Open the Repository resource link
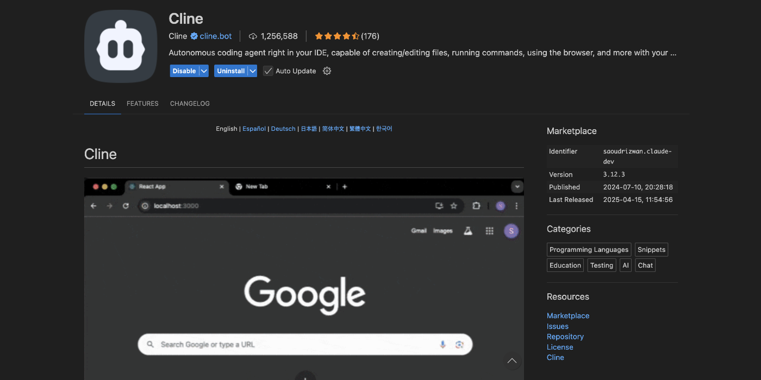The width and height of the screenshot is (761, 380). pos(565,337)
